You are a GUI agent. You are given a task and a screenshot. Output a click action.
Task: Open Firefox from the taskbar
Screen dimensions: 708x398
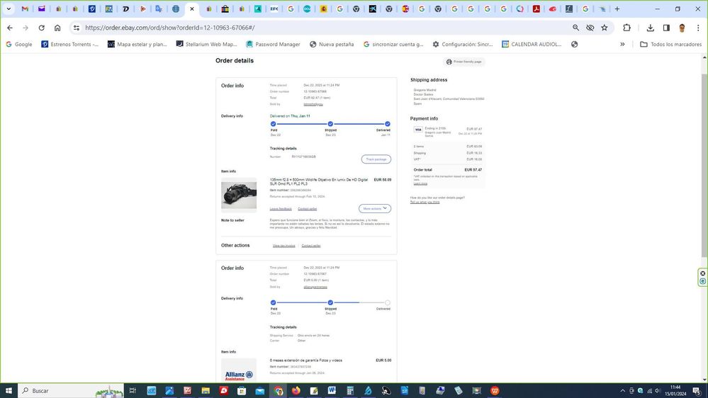pos(296,390)
